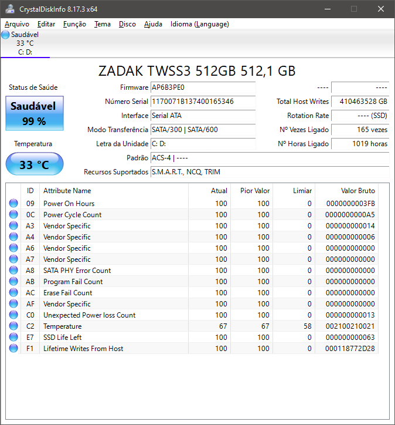Click the CrystalDiskInfo app icon in title bar
Viewport: 395px width, 425px height.
pyautogui.click(x=10, y=9)
